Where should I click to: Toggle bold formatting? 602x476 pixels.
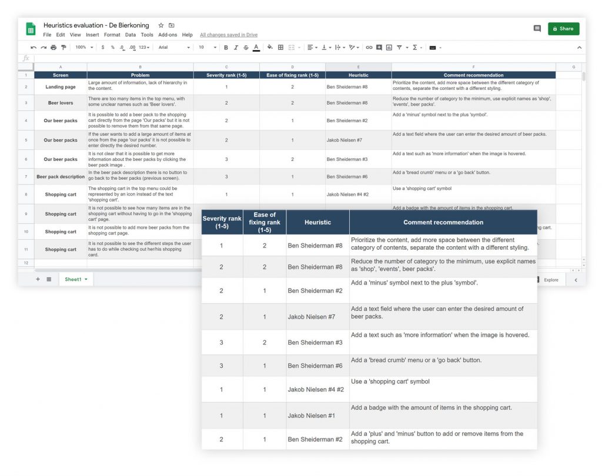pos(226,48)
